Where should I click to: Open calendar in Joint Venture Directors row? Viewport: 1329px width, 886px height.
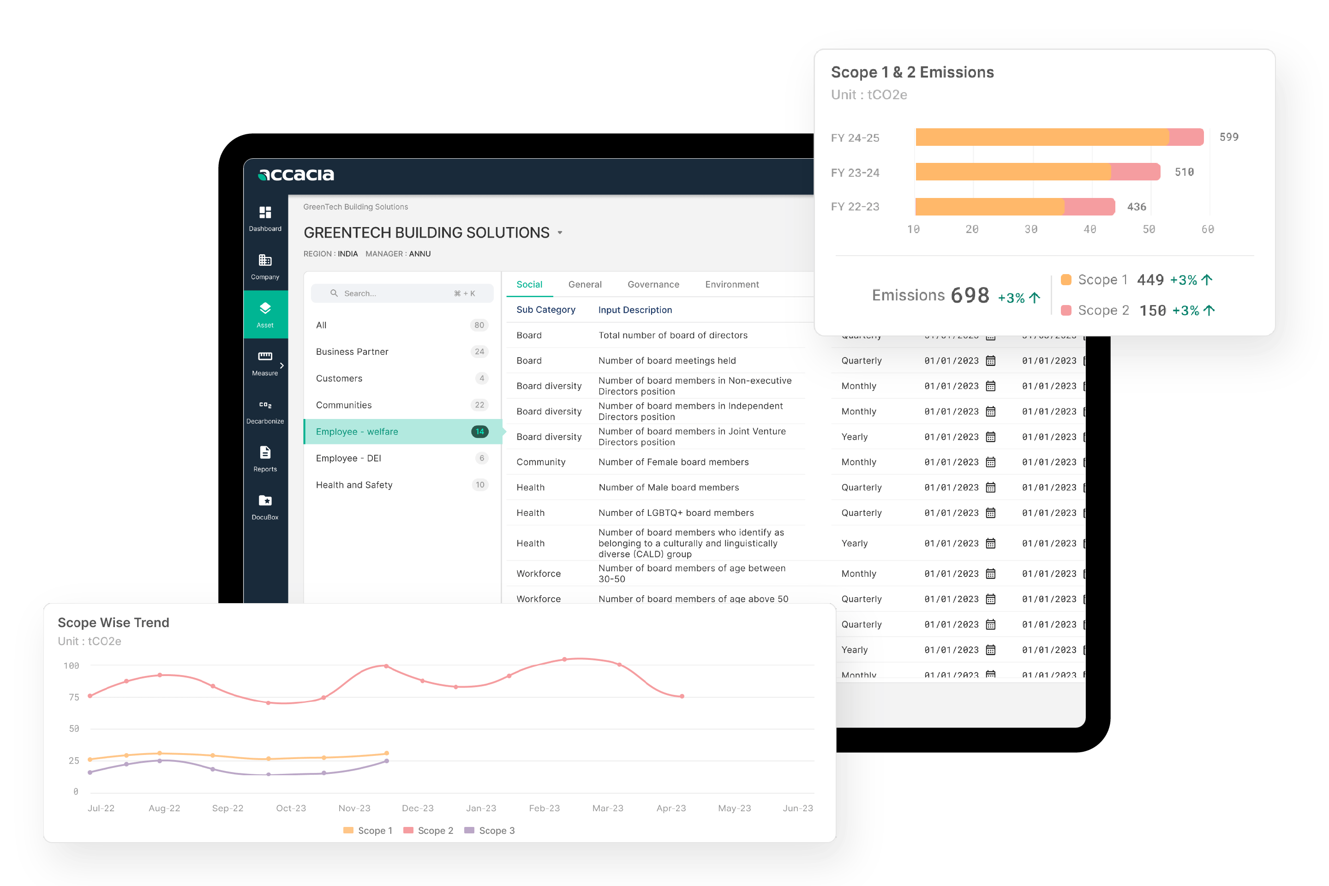click(x=991, y=437)
